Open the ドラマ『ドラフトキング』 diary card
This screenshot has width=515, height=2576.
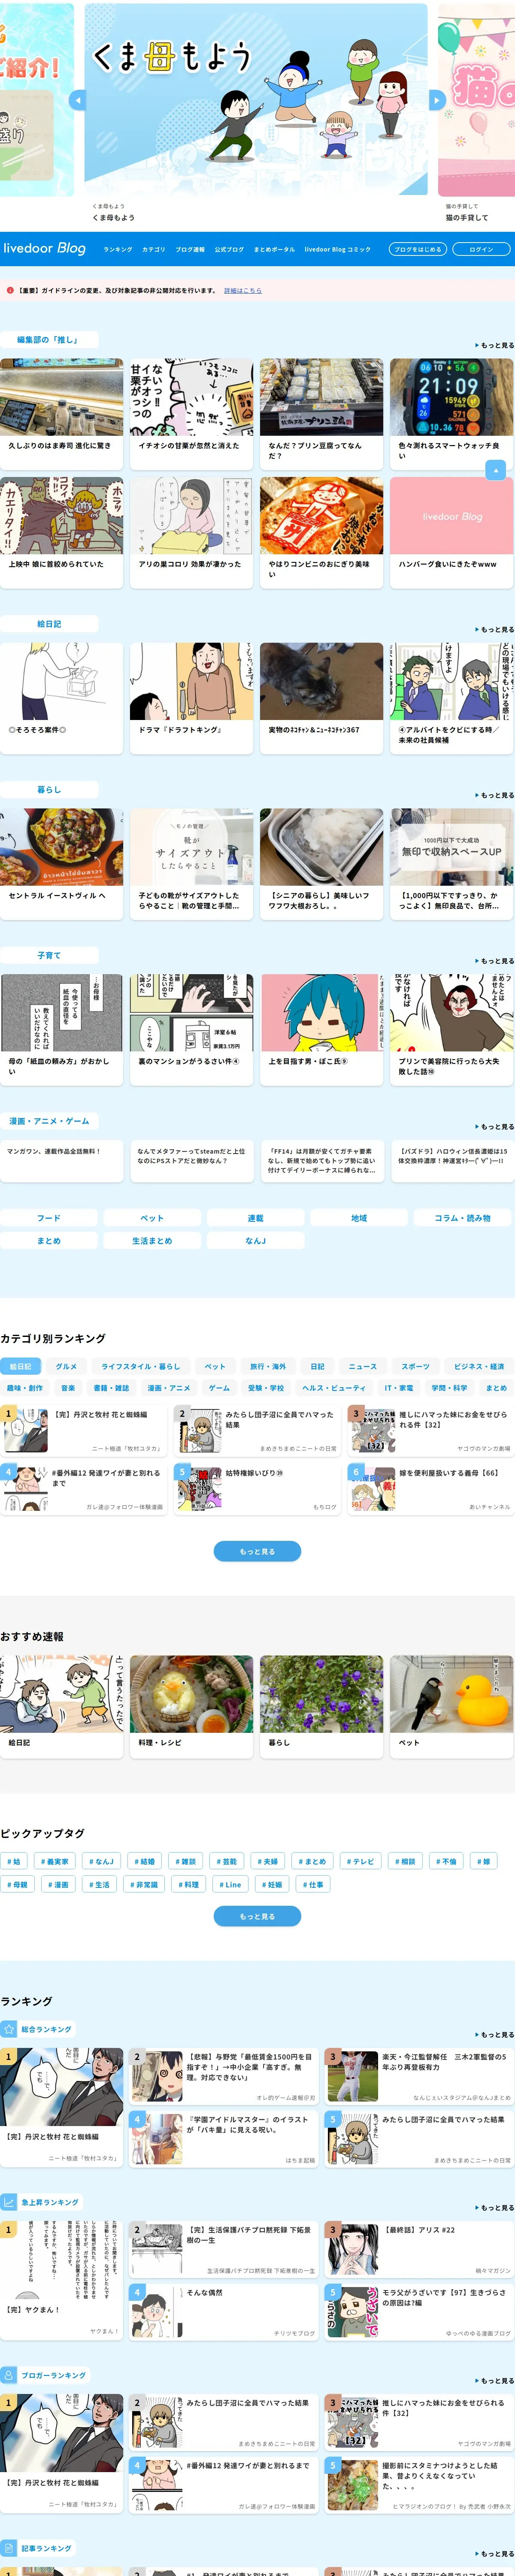(191, 698)
